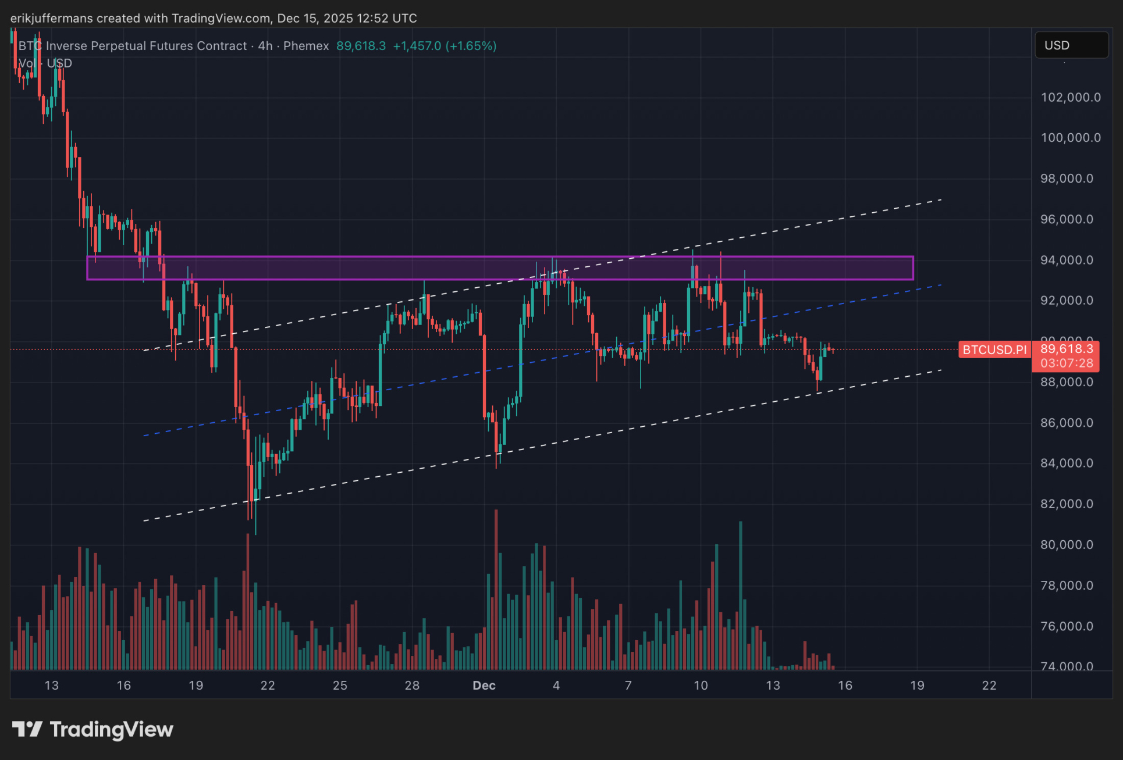Click the 89,618.3 current price tag
Image resolution: width=1123 pixels, height=760 pixels.
[1066, 349]
